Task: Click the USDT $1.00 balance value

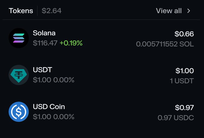Action: tap(185, 71)
